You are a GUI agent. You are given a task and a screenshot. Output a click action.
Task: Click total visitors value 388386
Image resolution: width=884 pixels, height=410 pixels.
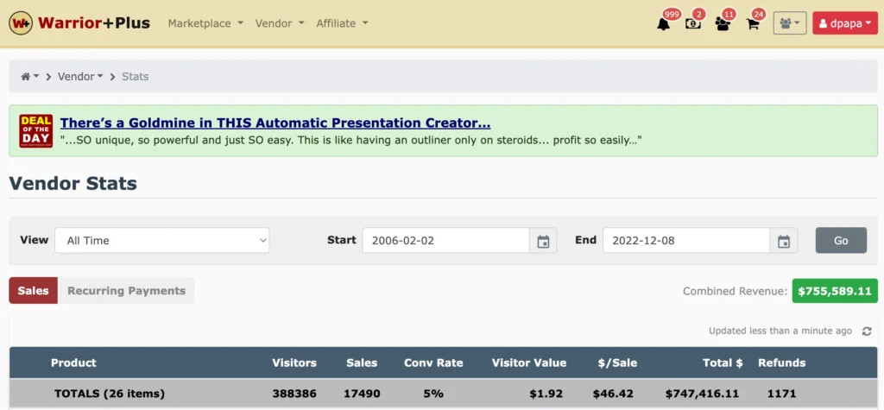(294, 393)
